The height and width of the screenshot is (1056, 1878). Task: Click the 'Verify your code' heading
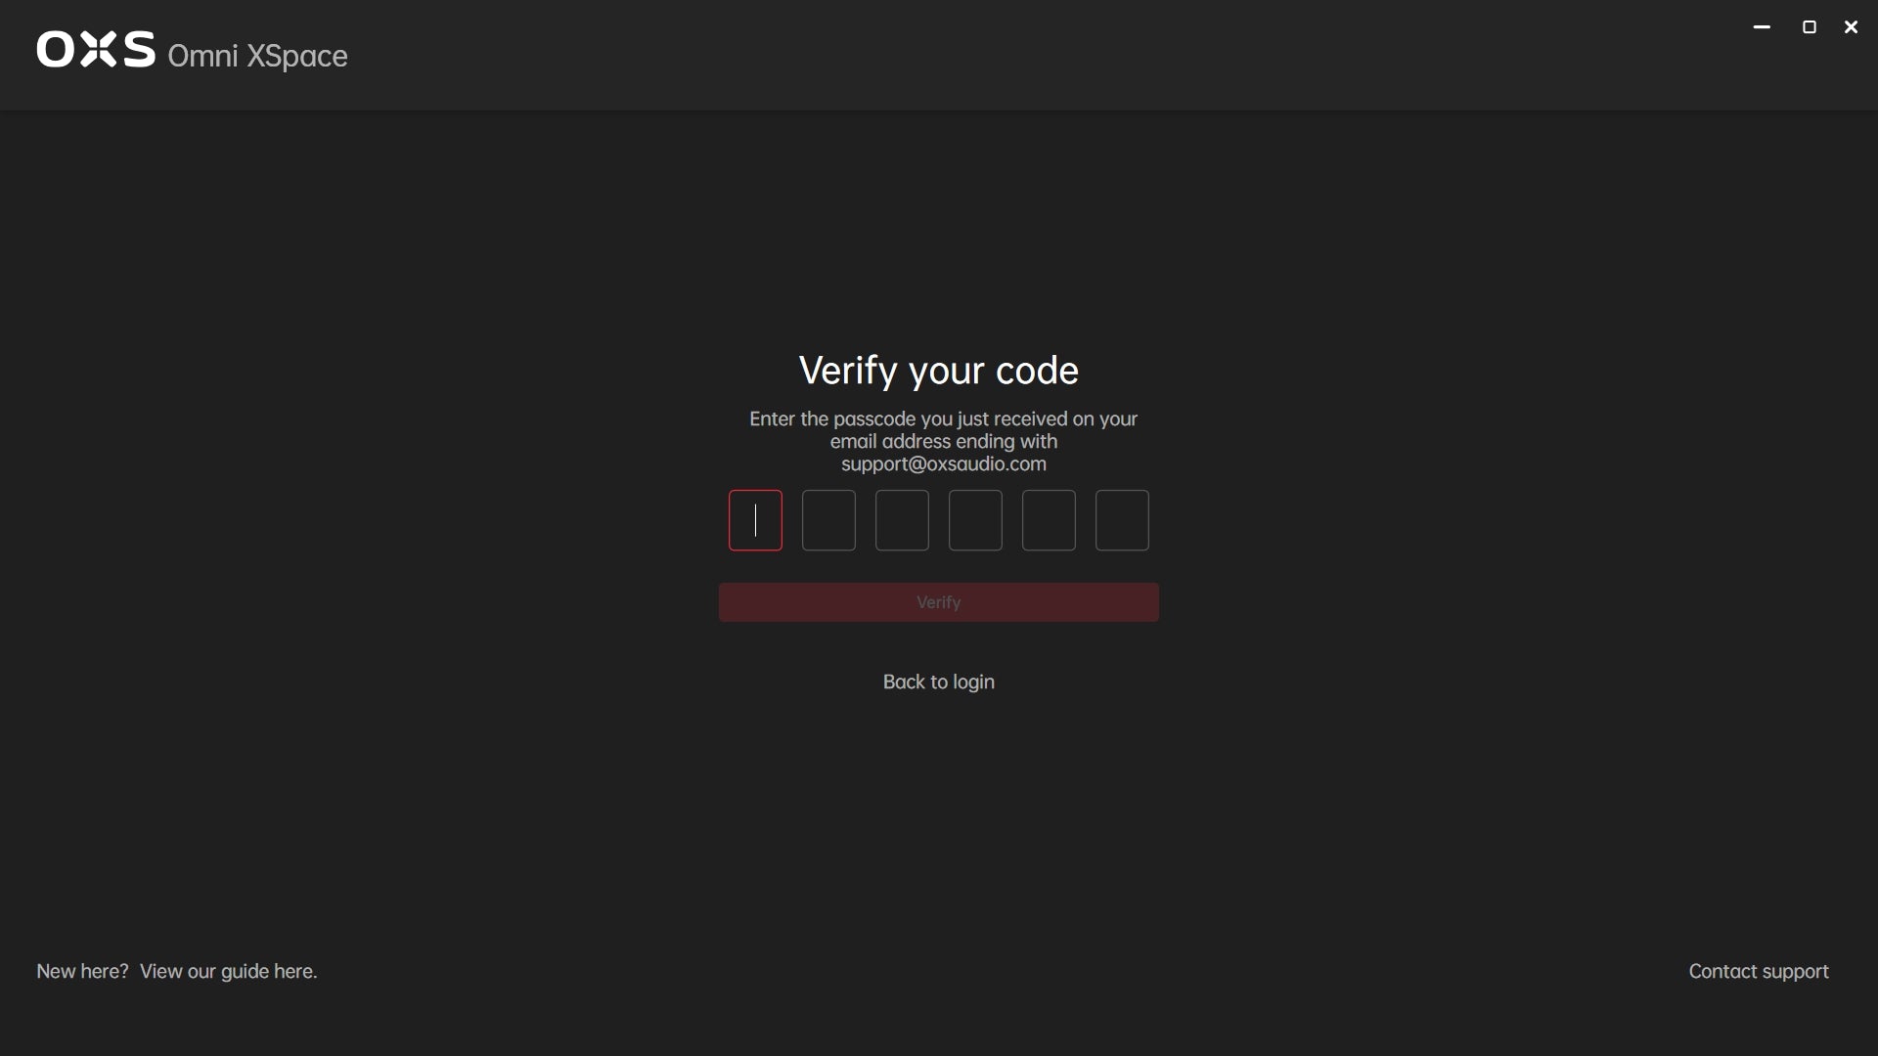point(938,371)
